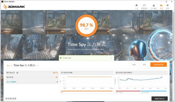Click the dark 隐藏详细信息 hide details button
Image resolution: width=175 pixels, height=102 pixels.
point(160,99)
